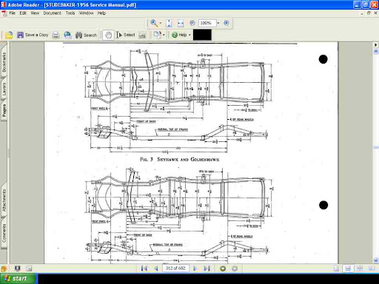Click the Adobe Reader title bar icon

(4, 4)
